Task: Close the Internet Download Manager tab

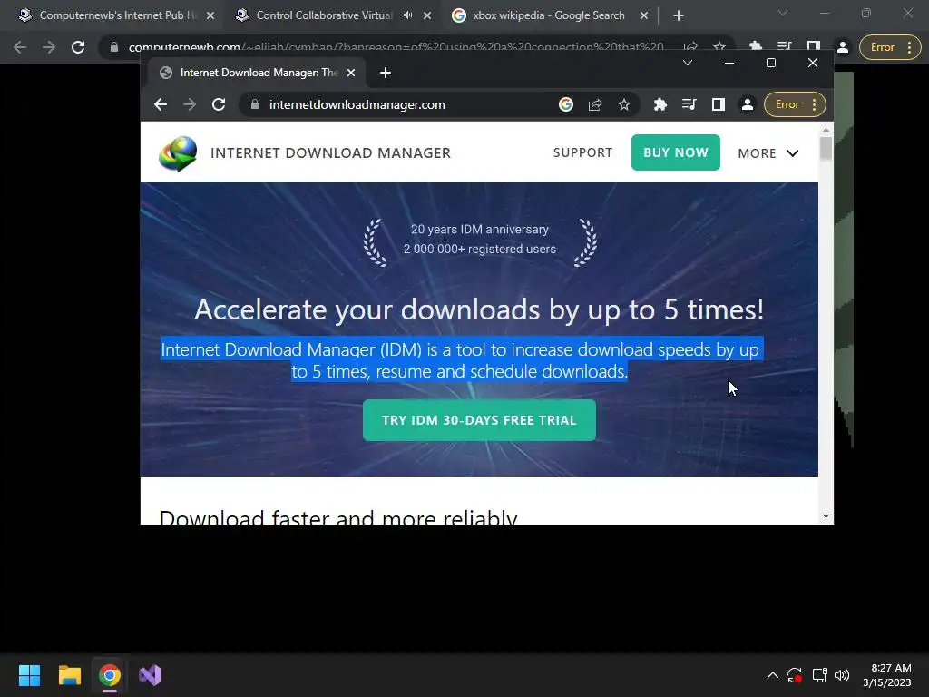Action: point(351,73)
